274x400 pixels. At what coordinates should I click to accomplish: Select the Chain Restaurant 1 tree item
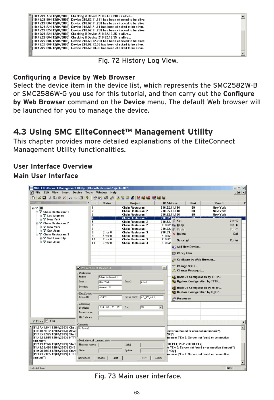coord(56,212)
